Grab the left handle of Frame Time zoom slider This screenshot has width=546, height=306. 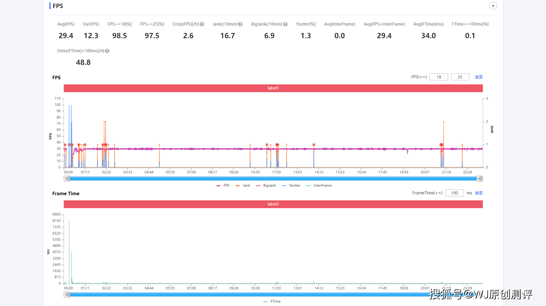click(67, 295)
